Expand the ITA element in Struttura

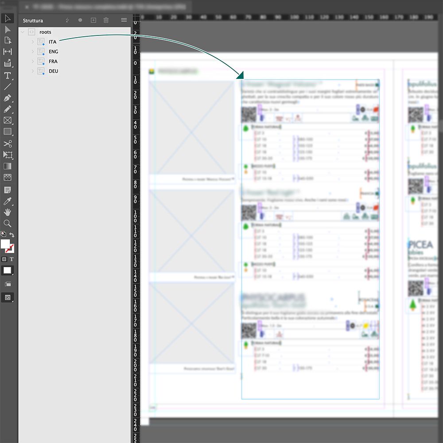(x=32, y=42)
